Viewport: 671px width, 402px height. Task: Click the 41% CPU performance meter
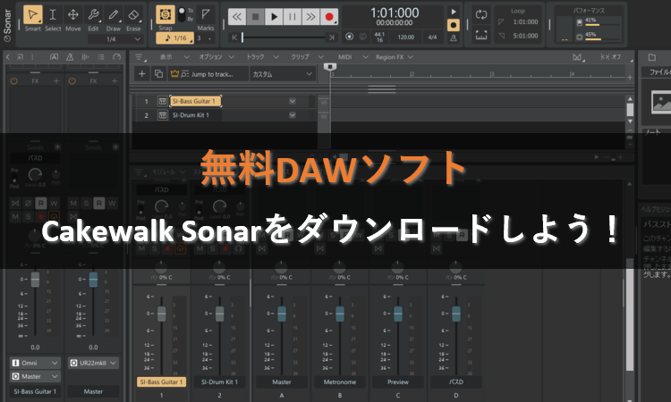pos(598,21)
